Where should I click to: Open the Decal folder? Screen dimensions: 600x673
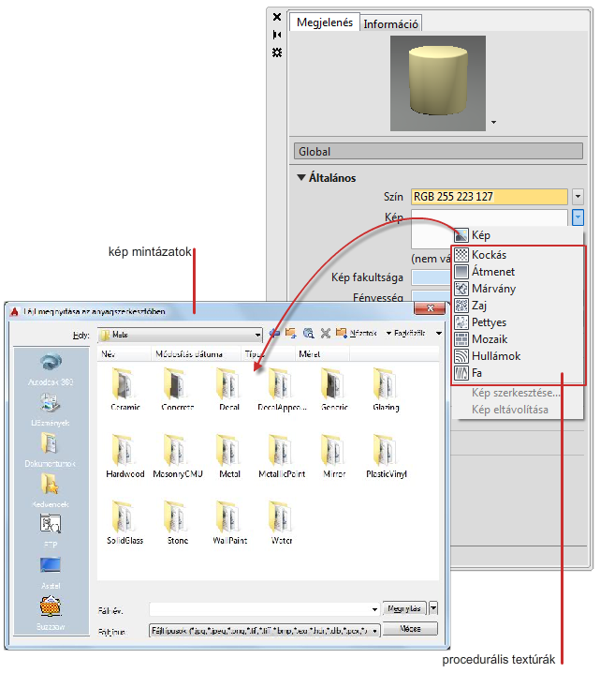228,390
